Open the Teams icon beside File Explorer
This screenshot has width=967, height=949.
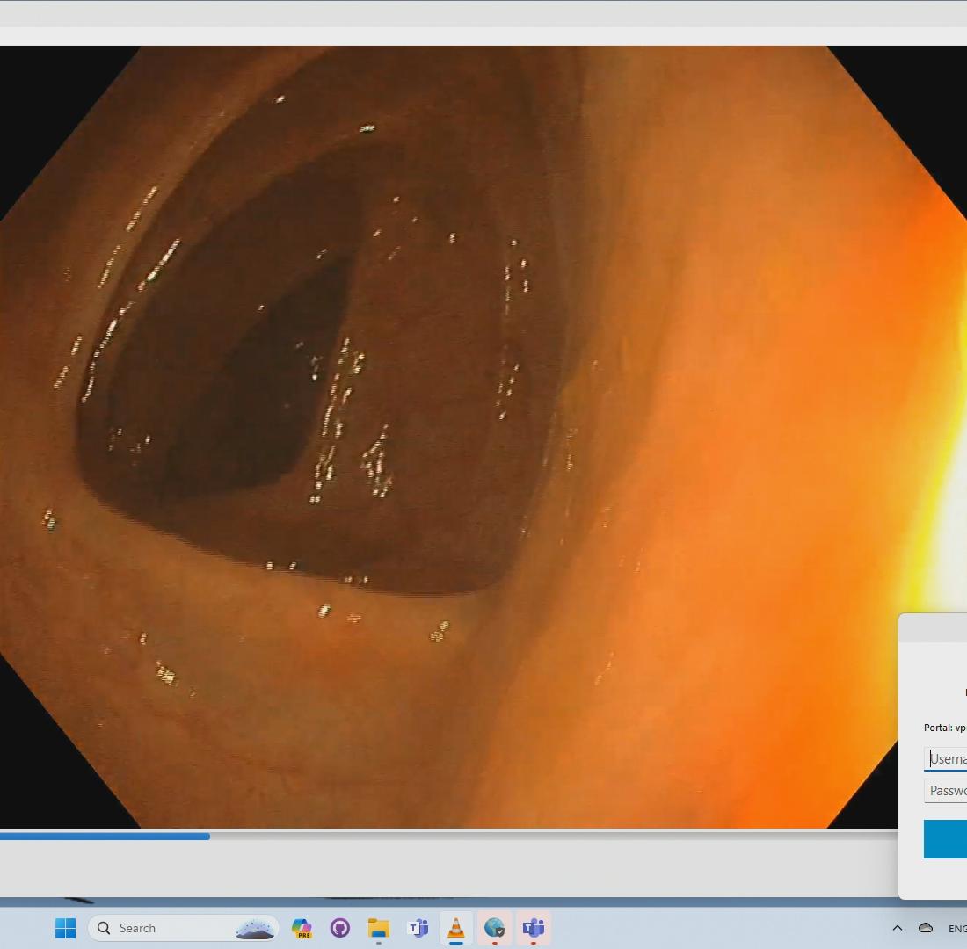click(x=418, y=928)
